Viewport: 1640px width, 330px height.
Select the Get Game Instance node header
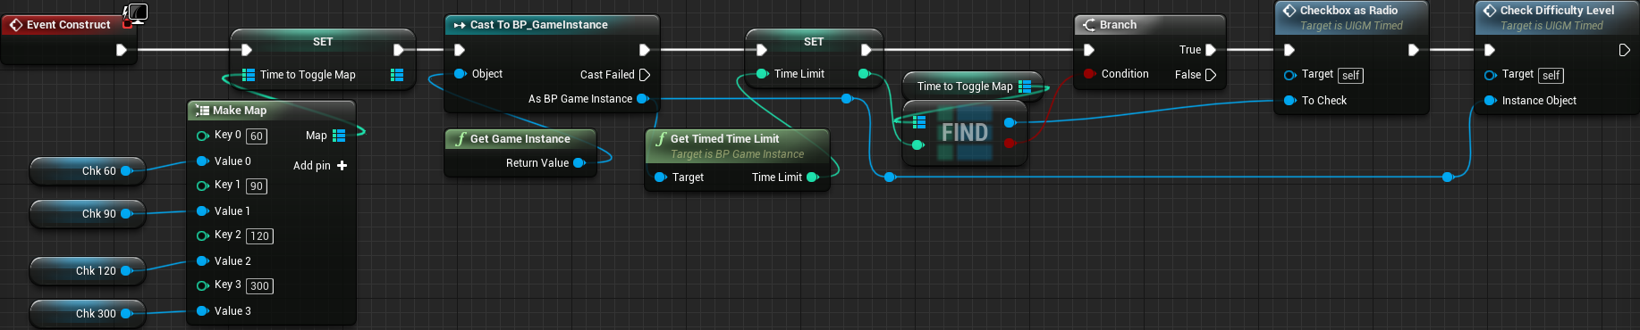[x=520, y=139]
